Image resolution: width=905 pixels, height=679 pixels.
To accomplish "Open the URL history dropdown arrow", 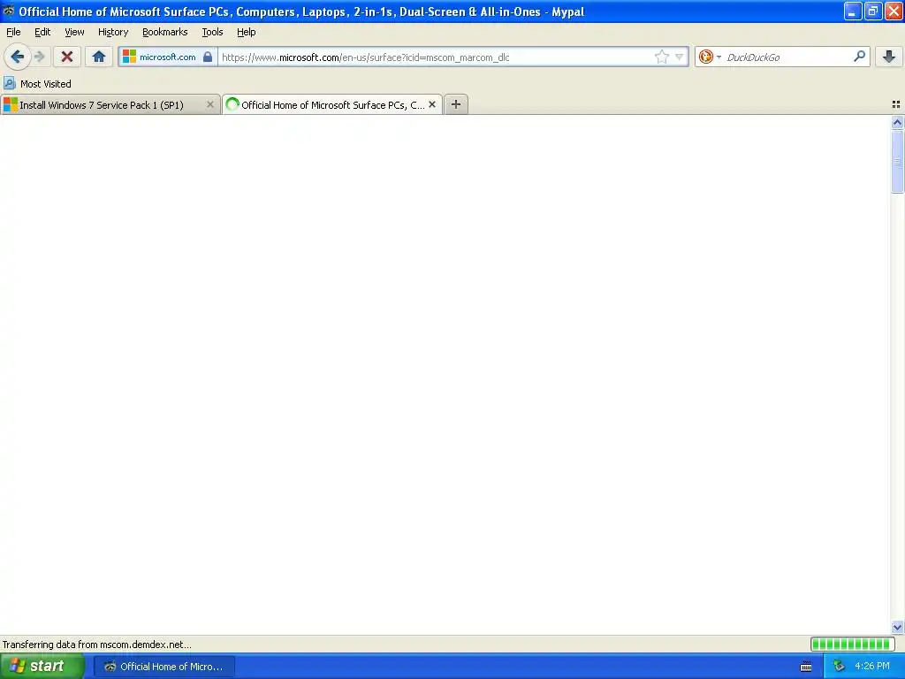I will click(680, 57).
